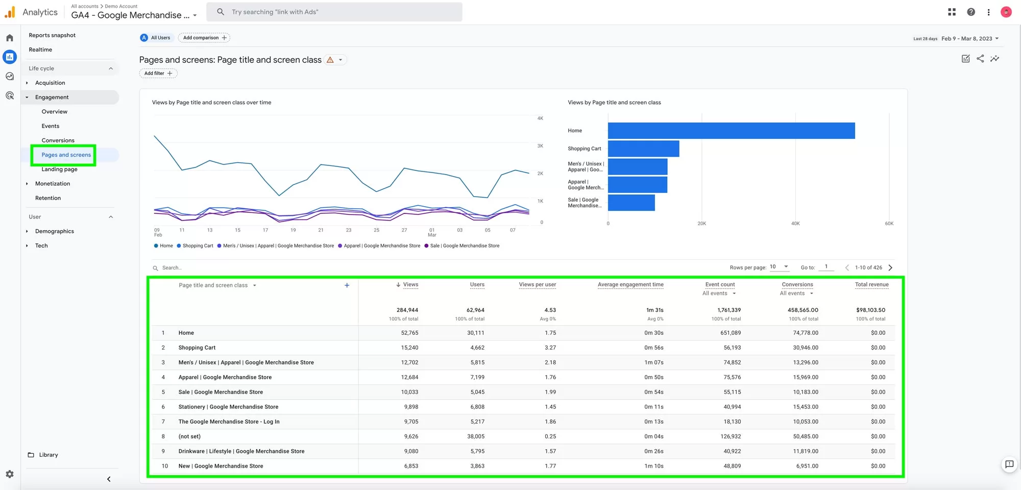Open the Conversions report
Viewport: 1021px width, 490px height.
[x=58, y=140]
